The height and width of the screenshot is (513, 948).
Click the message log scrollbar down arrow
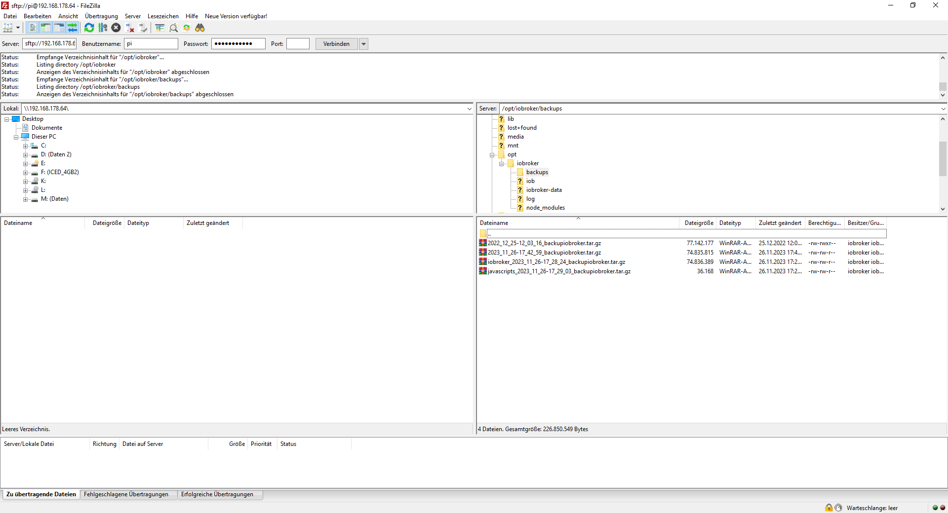coord(943,95)
